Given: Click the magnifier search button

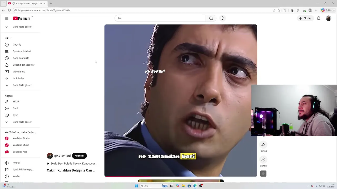Looking at the screenshot, I should pos(211,18).
